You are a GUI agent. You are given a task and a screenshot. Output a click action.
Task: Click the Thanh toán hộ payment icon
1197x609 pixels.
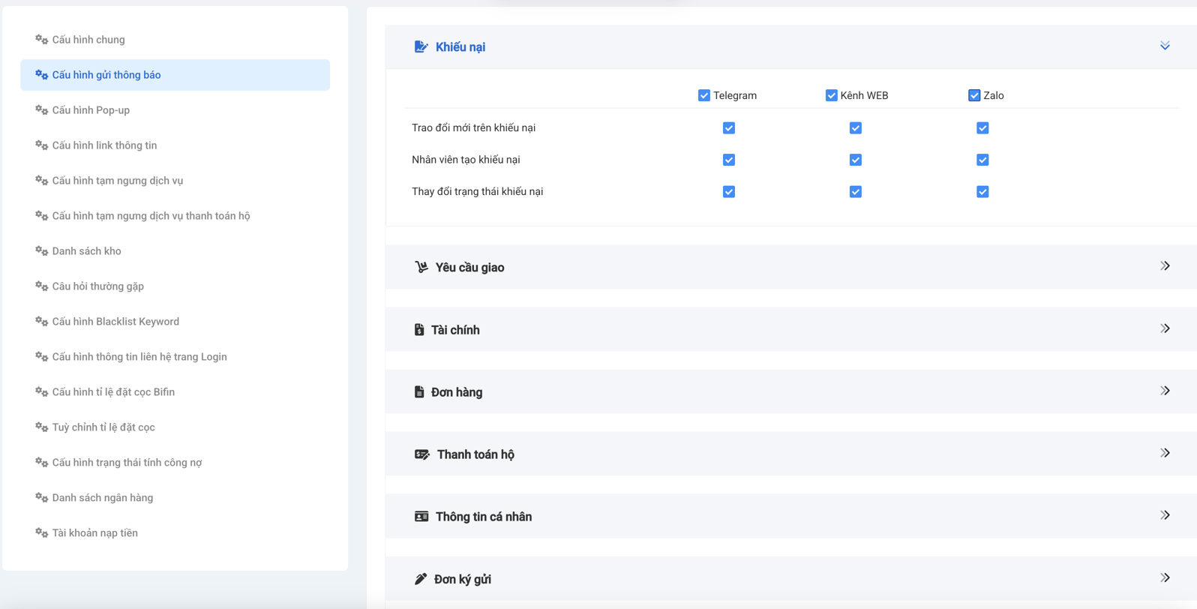tap(421, 454)
